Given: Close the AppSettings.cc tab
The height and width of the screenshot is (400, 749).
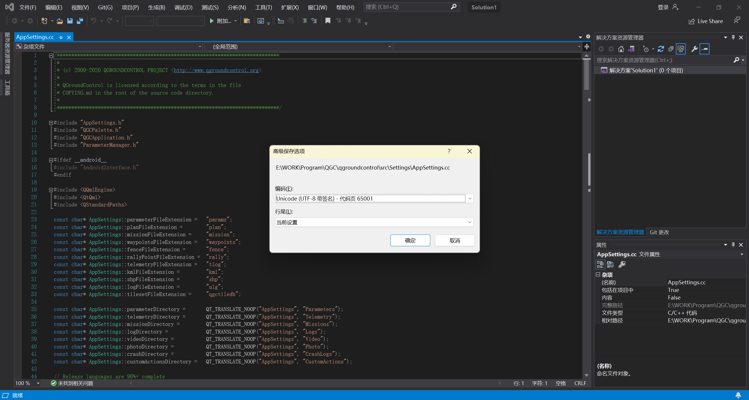Looking at the screenshot, I should [x=69, y=37].
